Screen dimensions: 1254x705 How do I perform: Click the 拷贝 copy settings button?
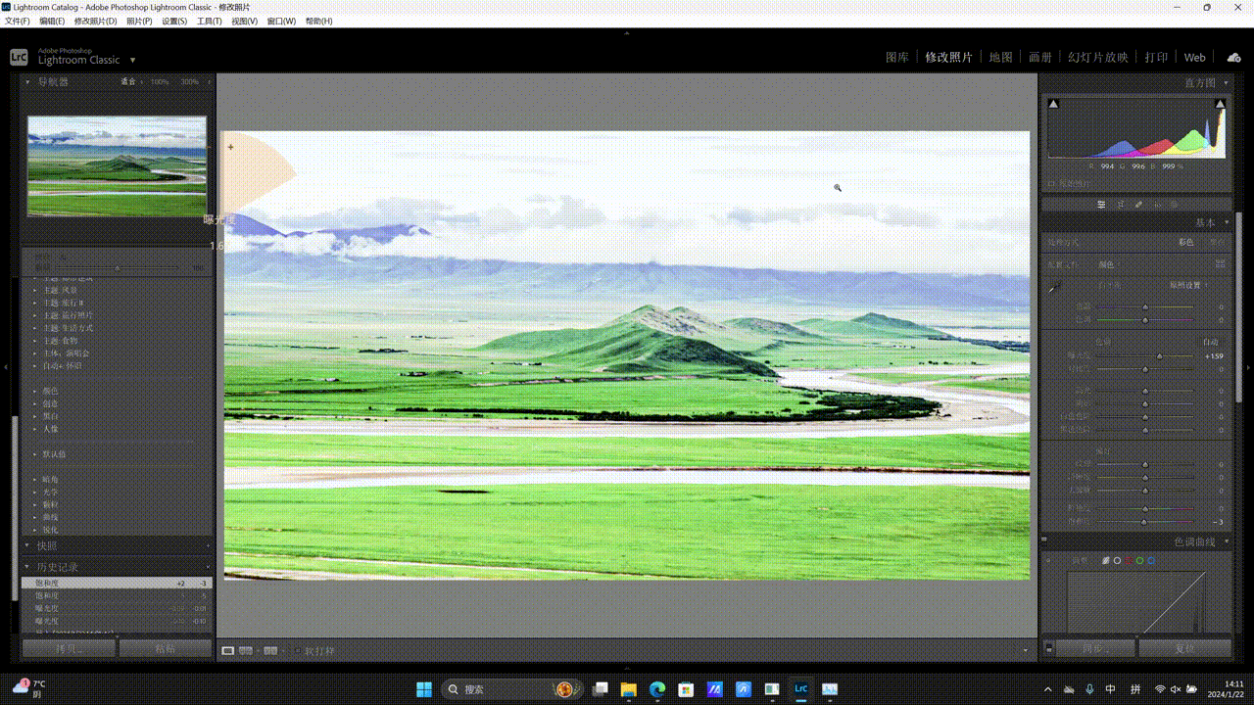[68, 648]
